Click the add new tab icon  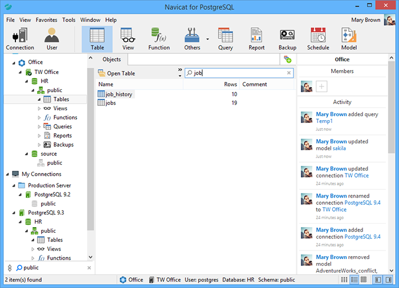click(288, 60)
